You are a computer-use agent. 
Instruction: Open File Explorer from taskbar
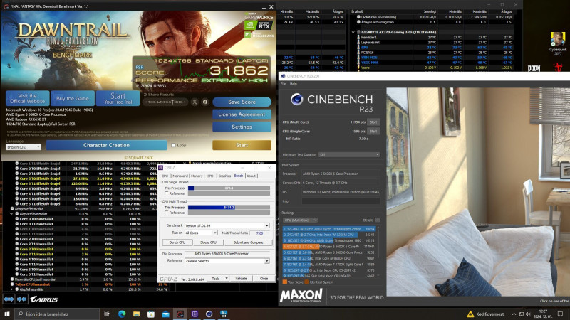[136, 314]
